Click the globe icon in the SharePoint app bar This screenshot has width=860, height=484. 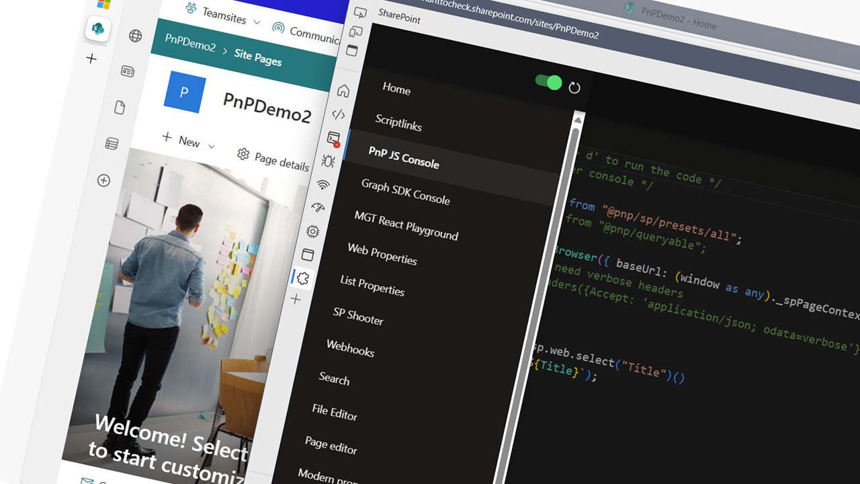click(134, 36)
